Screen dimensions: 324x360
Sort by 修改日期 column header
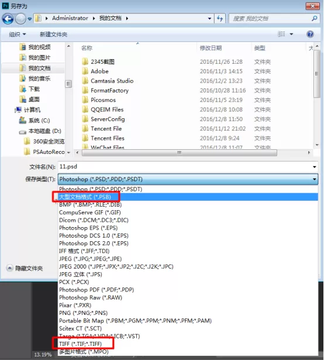click(x=211, y=48)
